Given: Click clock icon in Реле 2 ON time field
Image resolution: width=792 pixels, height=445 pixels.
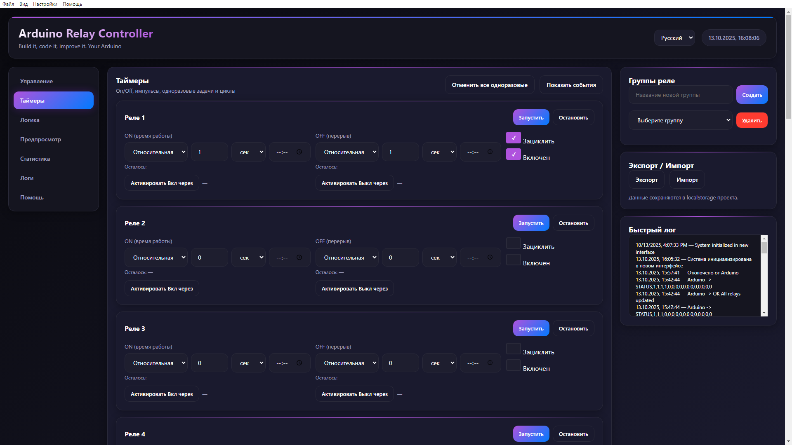Looking at the screenshot, I should 299,258.
